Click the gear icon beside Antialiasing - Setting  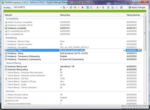pos(6,53)
